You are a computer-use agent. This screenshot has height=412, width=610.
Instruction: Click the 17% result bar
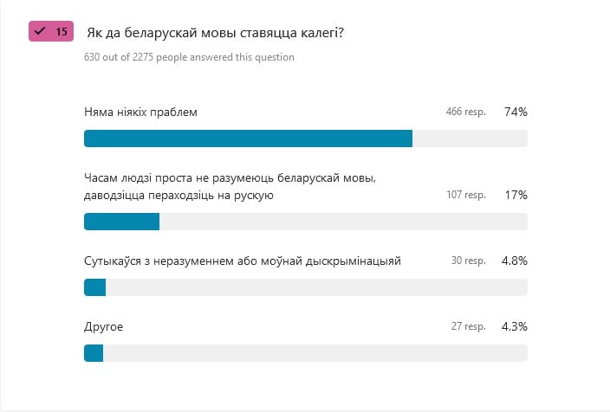(x=306, y=222)
